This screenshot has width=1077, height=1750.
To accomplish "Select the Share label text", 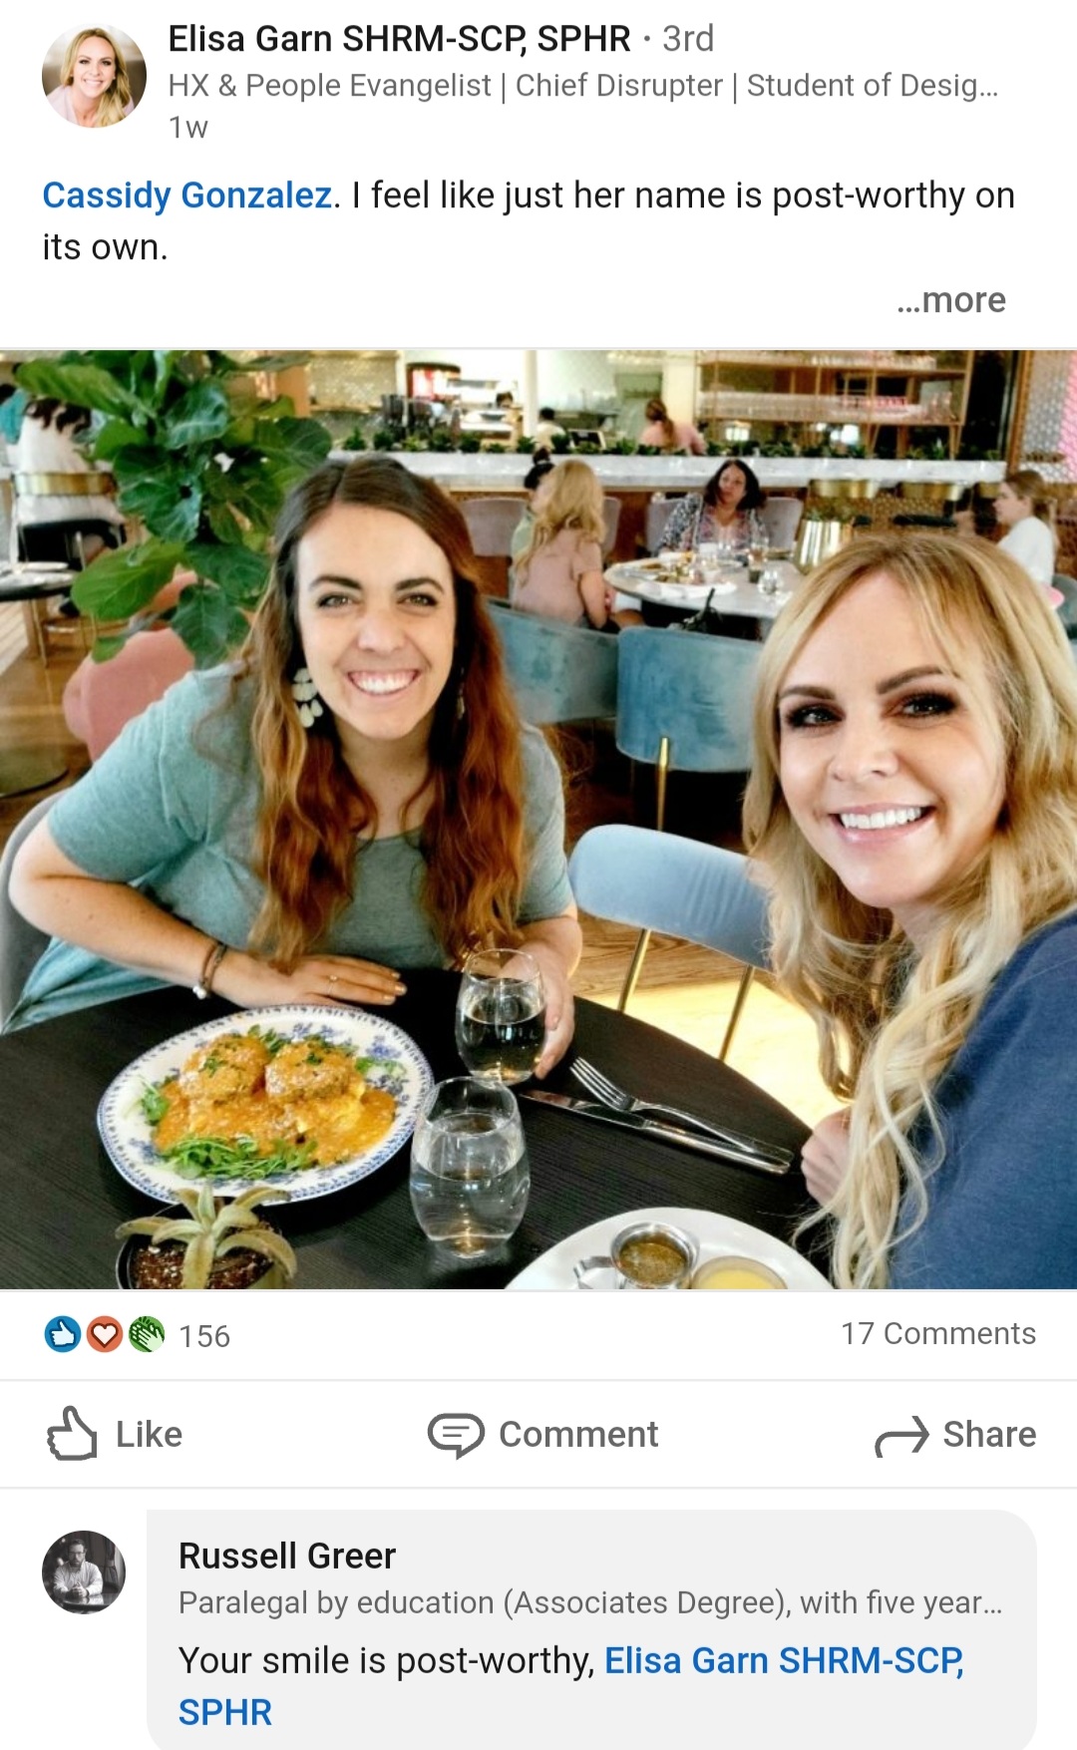I will (x=989, y=1434).
